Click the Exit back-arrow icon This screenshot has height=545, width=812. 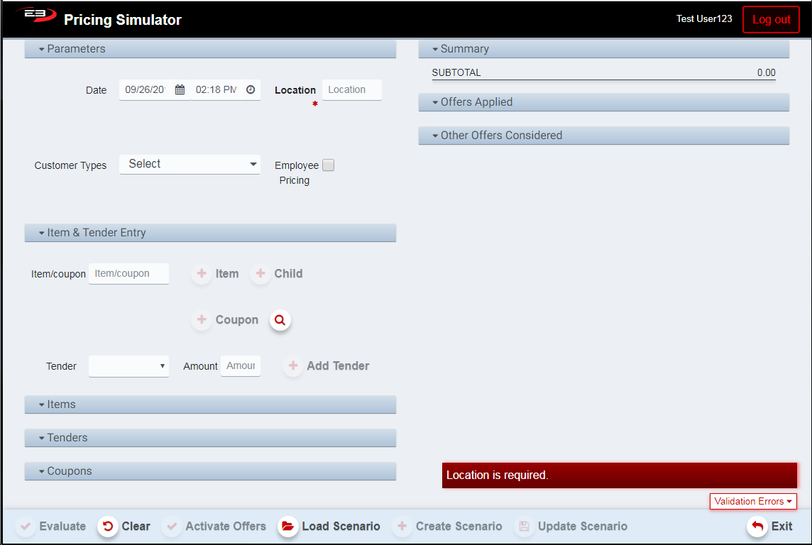(x=757, y=527)
